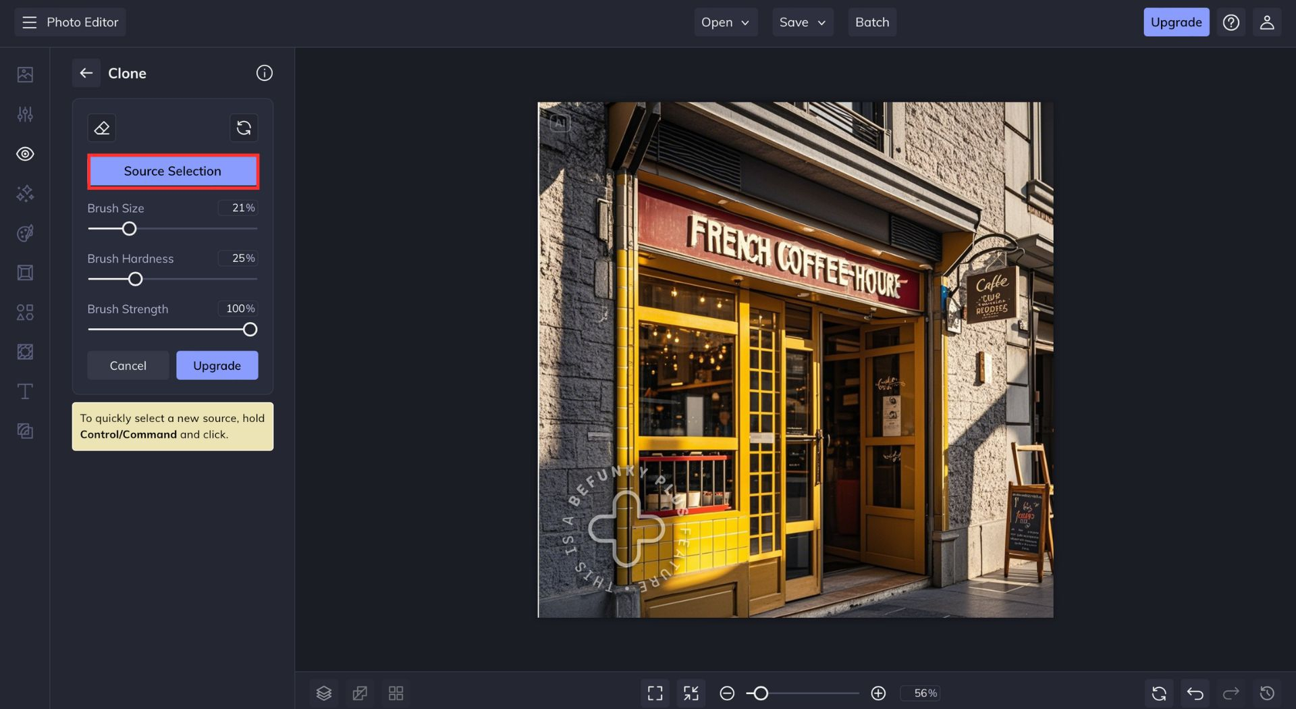Toggle fullscreen view icon
Image resolution: width=1296 pixels, height=709 pixels.
(655, 693)
